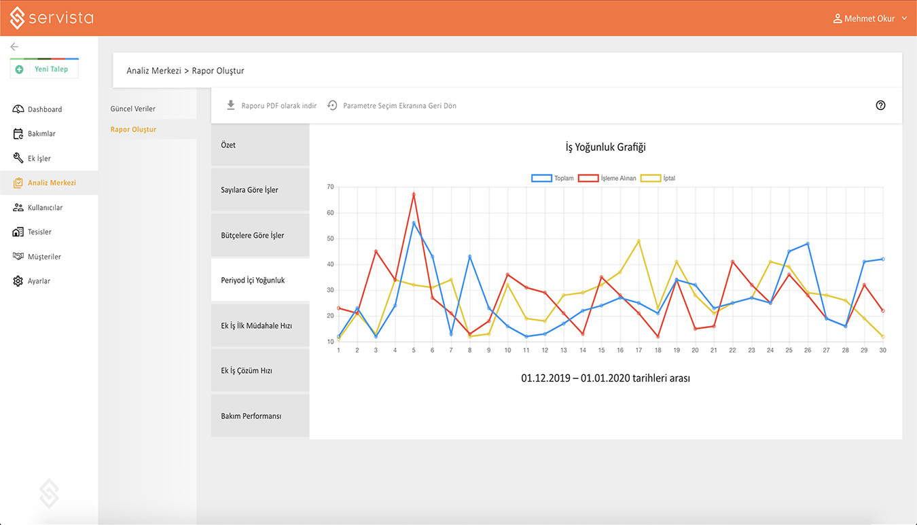Select the Bütçelere Göre İşler tab
917x525 pixels.
point(260,236)
